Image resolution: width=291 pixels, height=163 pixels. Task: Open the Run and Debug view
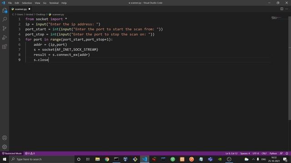5,37
